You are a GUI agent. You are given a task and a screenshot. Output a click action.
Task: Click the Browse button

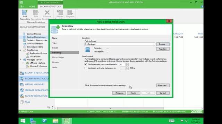163,44
